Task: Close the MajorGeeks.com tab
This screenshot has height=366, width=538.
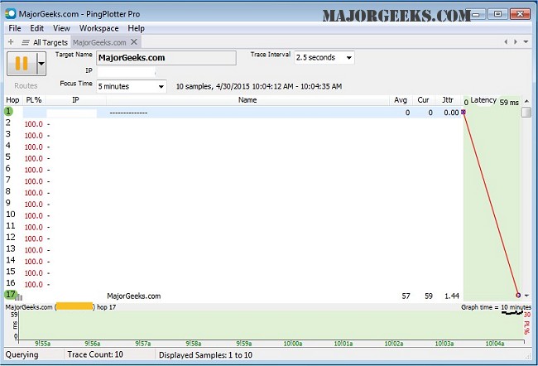Action: pyautogui.click(x=134, y=42)
